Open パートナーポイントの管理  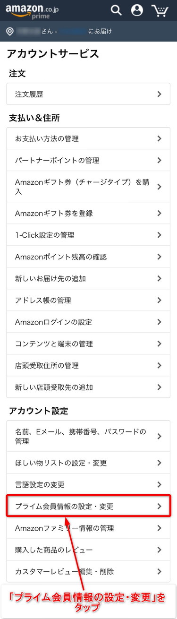click(x=88, y=160)
